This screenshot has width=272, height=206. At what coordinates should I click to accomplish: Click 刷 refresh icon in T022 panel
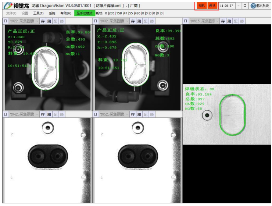click(x=49, y=21)
